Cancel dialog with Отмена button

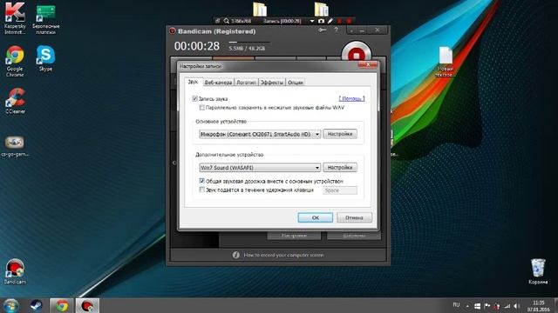pos(354,217)
